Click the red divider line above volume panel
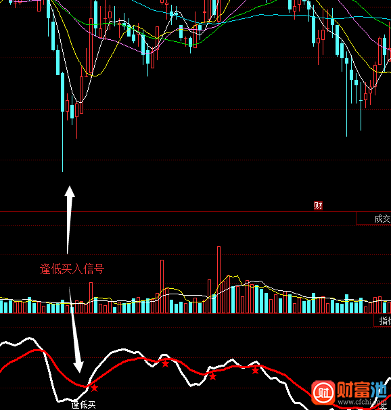Screen dimensions: 391x410 click(x=195, y=211)
